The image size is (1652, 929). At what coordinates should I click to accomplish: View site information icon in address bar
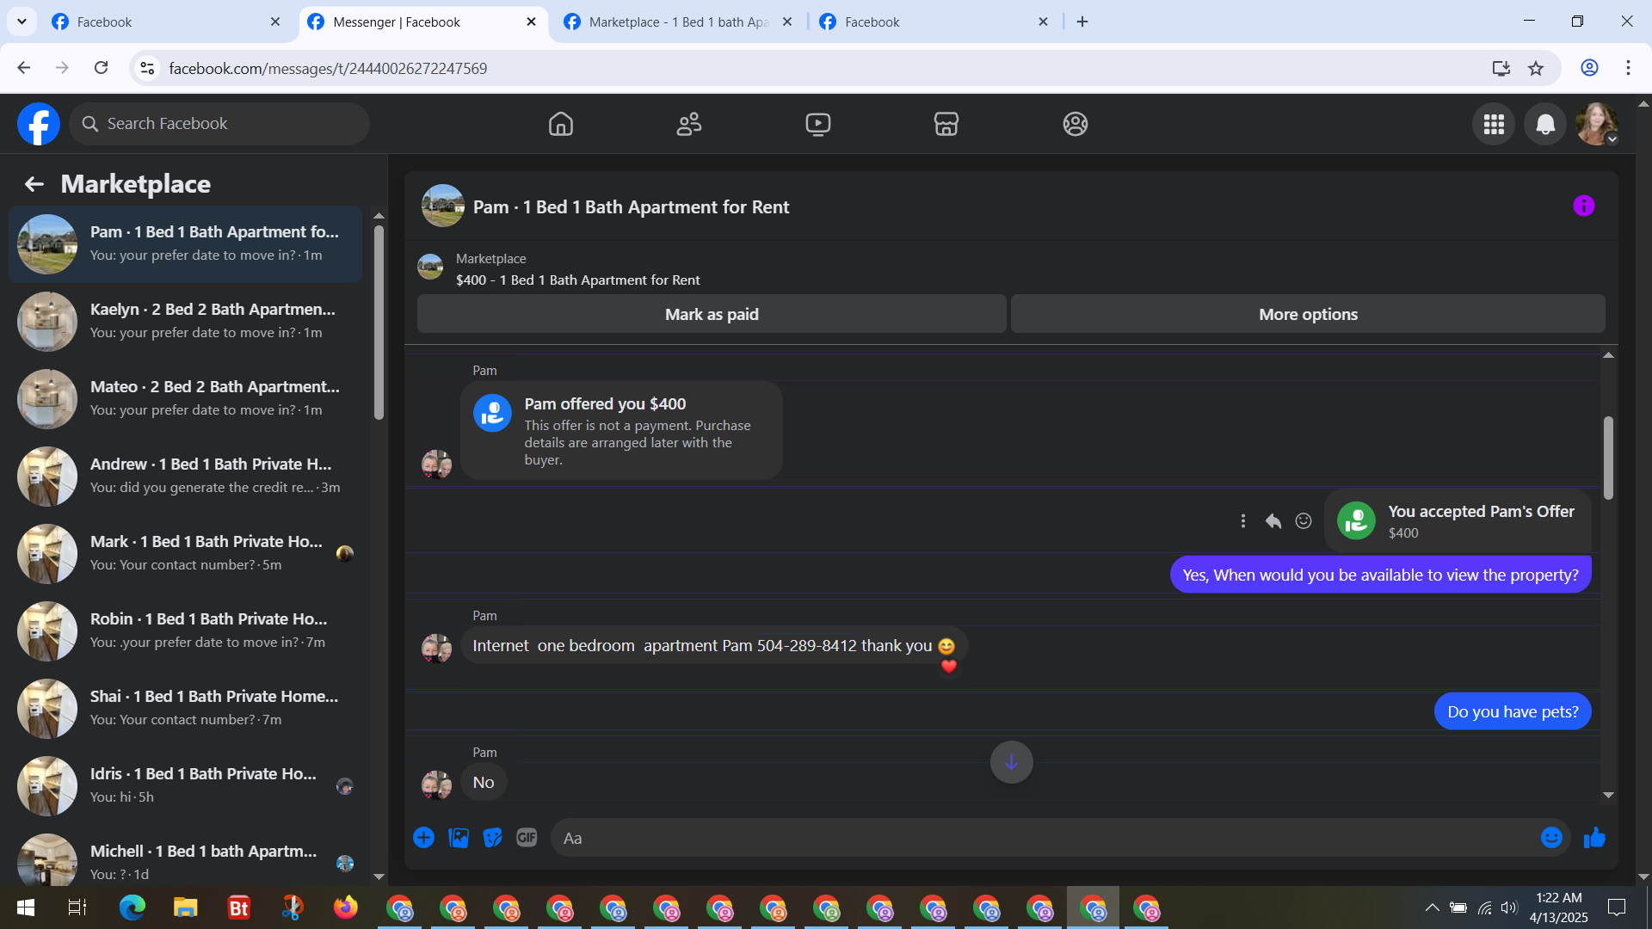[147, 68]
